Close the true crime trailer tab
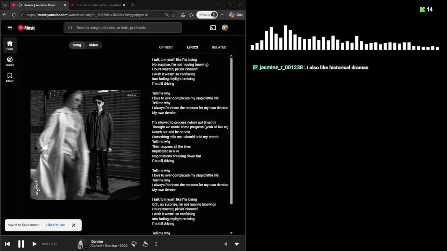The width and height of the screenshot is (447, 251). (124, 5)
